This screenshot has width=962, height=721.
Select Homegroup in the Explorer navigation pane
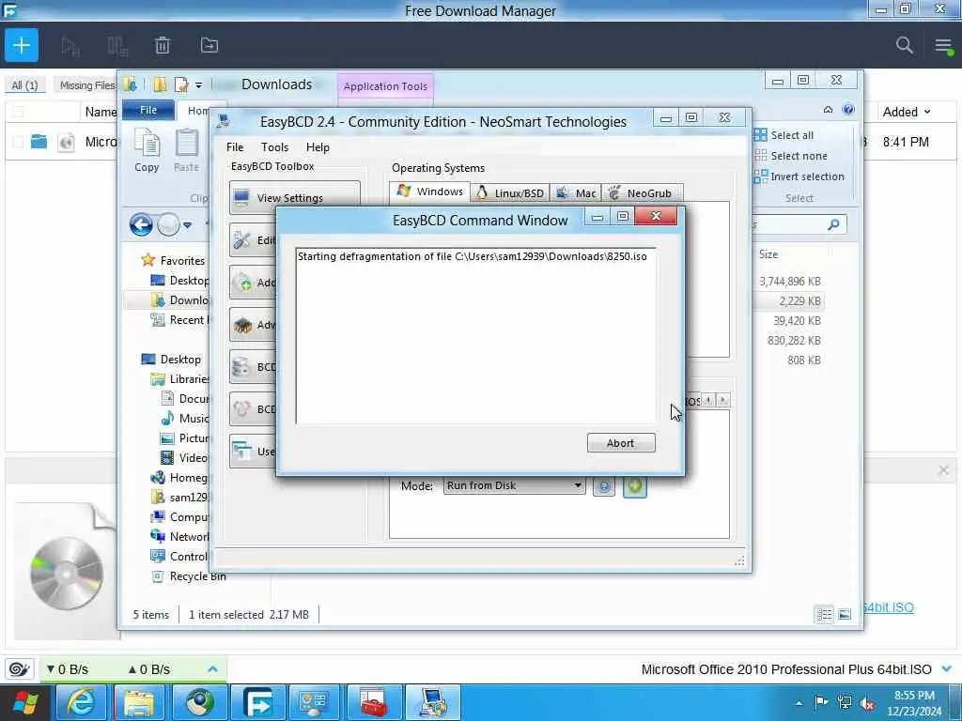(x=179, y=478)
